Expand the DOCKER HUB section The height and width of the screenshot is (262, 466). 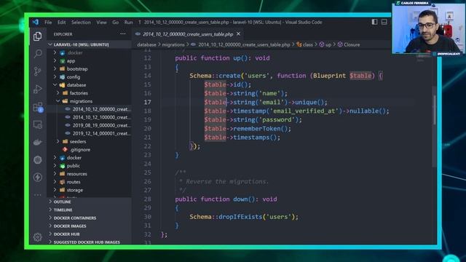coord(89,234)
